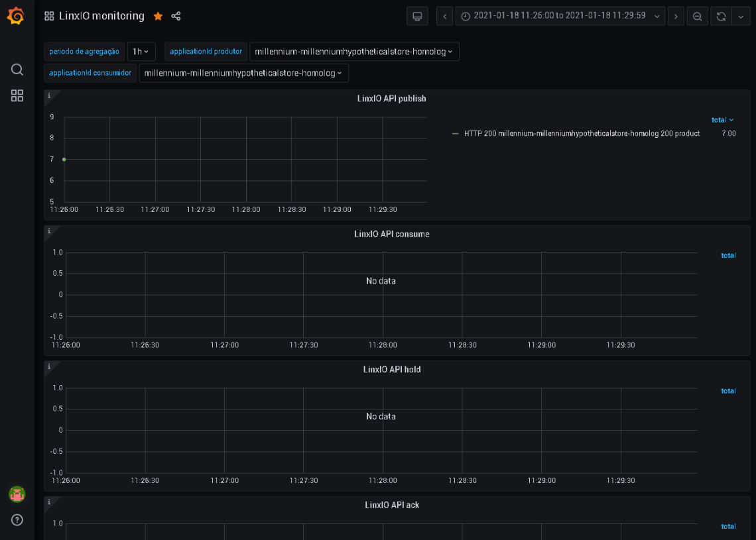Click the 7.00 total value in legend

pyautogui.click(x=729, y=133)
